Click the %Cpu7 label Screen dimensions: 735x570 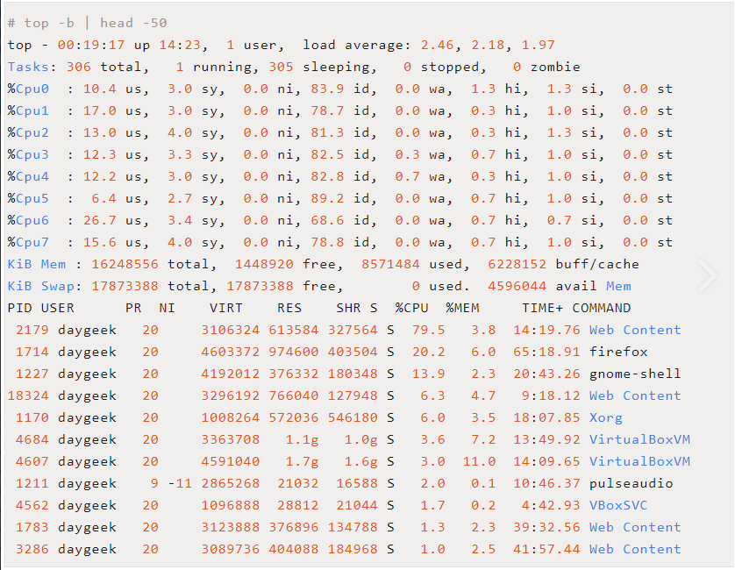(28, 242)
